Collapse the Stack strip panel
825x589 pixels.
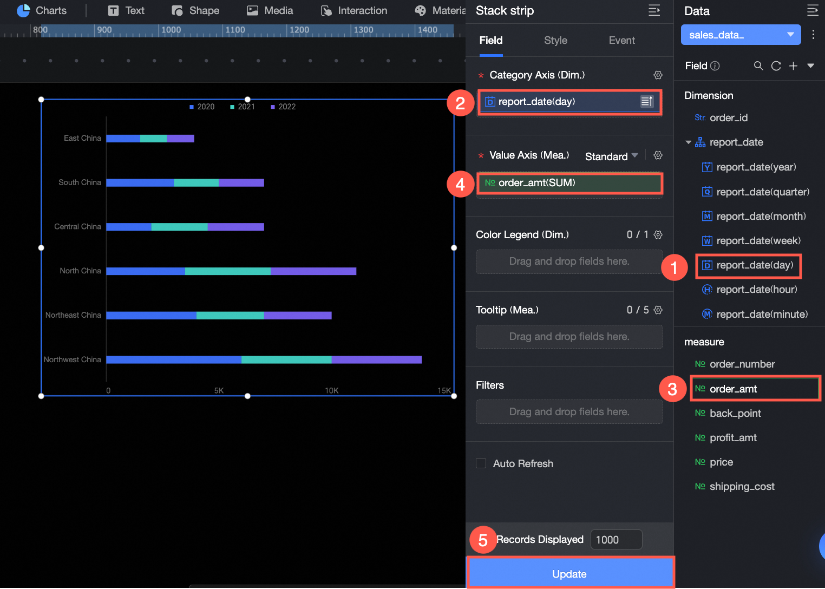coord(654,10)
